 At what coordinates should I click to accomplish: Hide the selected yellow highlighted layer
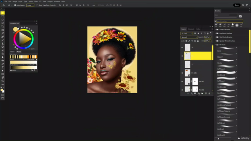(x=182, y=56)
